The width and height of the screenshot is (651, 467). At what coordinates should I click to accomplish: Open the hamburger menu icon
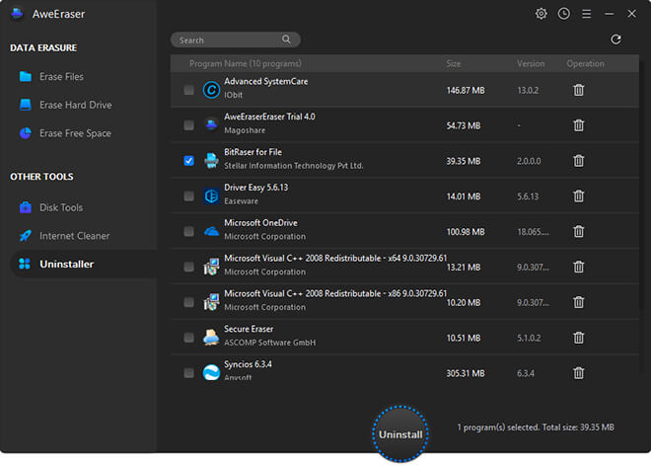[x=586, y=14]
